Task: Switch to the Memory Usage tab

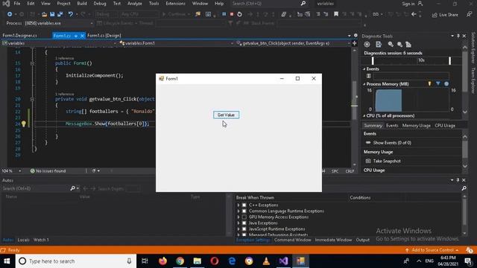Action: pyautogui.click(x=417, y=126)
